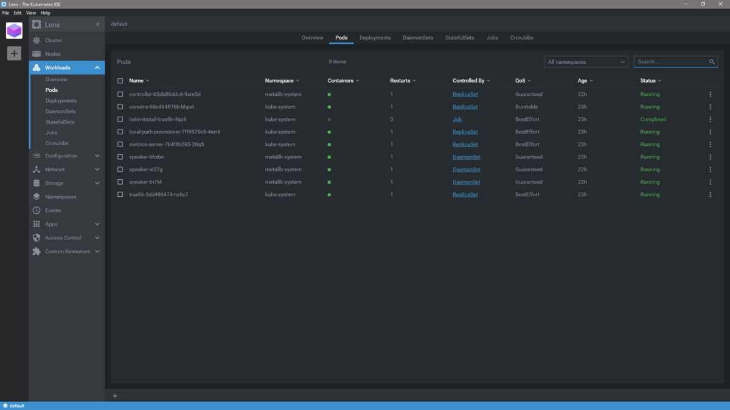Open new terminal tab with bottom plus icon

[x=115, y=396]
